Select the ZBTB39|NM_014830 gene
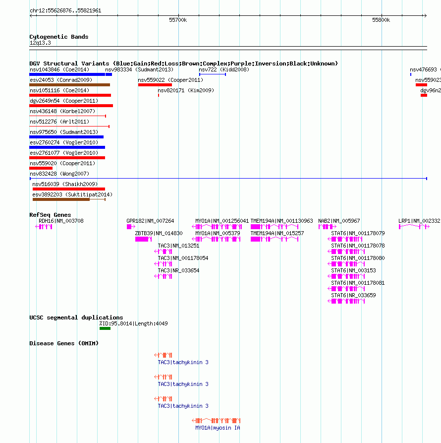441x443 pixels. point(143,239)
